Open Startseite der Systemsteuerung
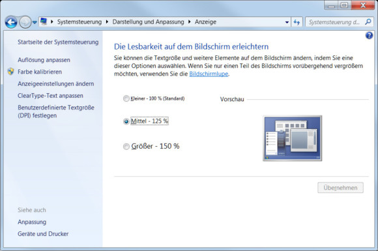This screenshot has width=378, height=251. (x=58, y=42)
